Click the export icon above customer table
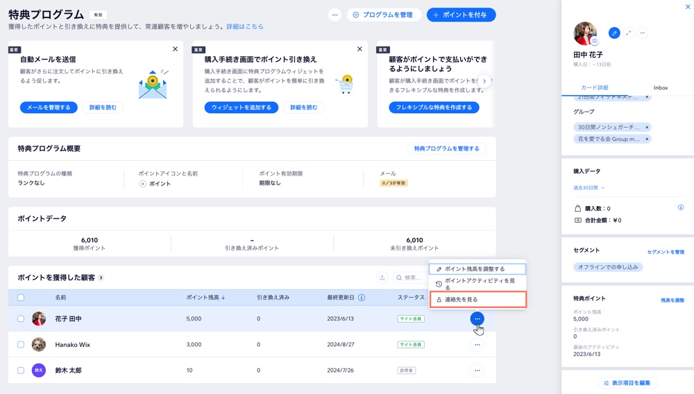This screenshot has width=694, height=394. click(382, 277)
